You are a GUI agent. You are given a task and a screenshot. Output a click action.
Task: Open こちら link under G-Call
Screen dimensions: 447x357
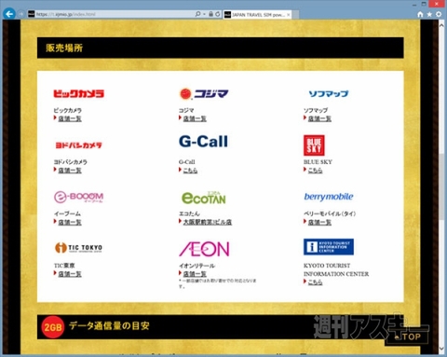(190, 171)
